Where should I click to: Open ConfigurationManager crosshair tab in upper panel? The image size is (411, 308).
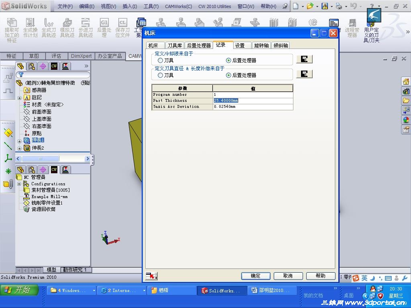coord(43,66)
